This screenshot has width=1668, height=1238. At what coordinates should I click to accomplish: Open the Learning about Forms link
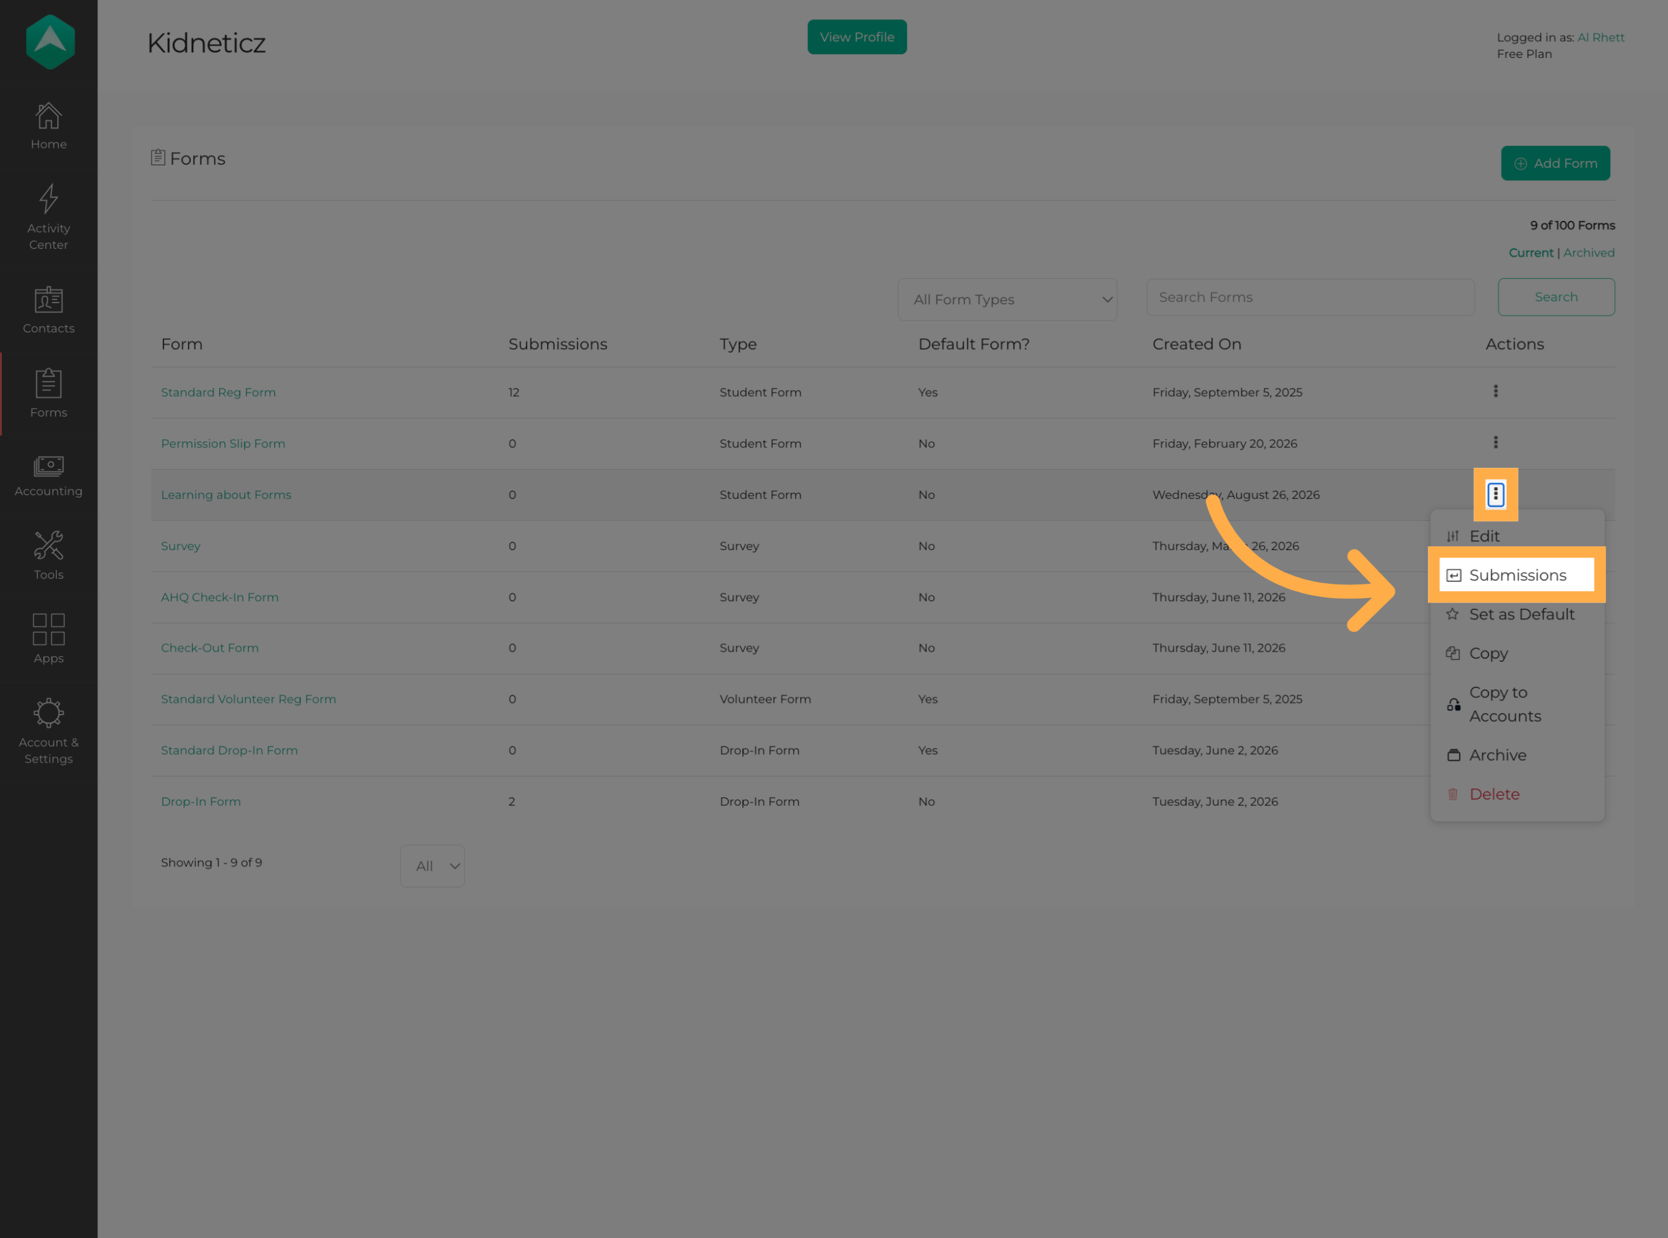click(x=226, y=495)
